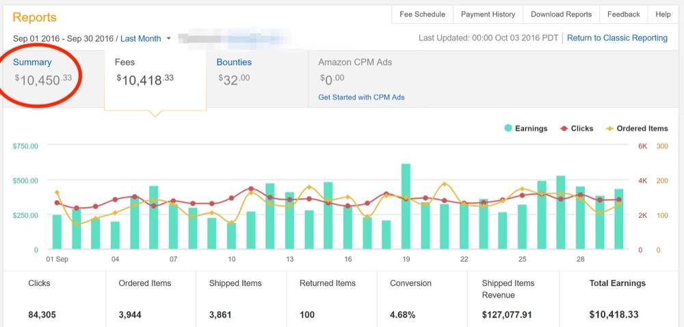Open the Feedback button
The height and width of the screenshot is (327, 684).
tap(623, 14)
